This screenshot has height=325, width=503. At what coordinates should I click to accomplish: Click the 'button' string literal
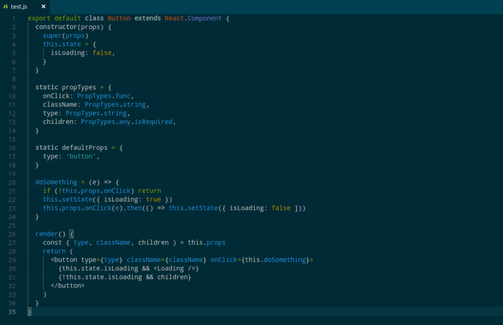click(81, 156)
